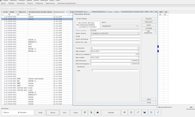The width and height of the screenshot is (195, 117).
Task: Click the Struktura button in dialog
Action: coord(149,19)
